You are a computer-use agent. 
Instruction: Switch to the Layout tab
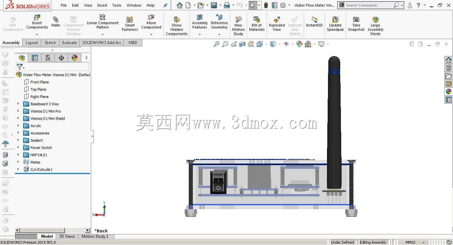[x=32, y=42]
